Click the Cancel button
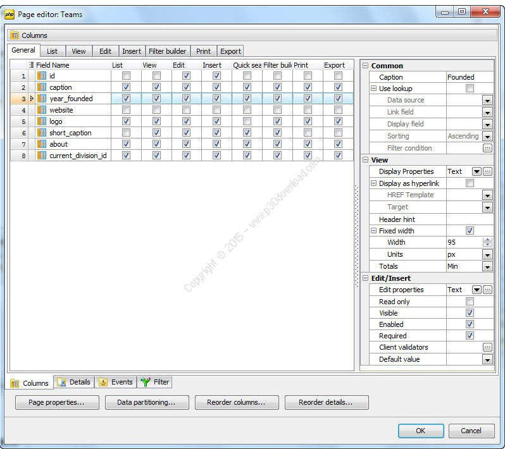Image resolution: width=505 pixels, height=449 pixels. click(x=471, y=431)
